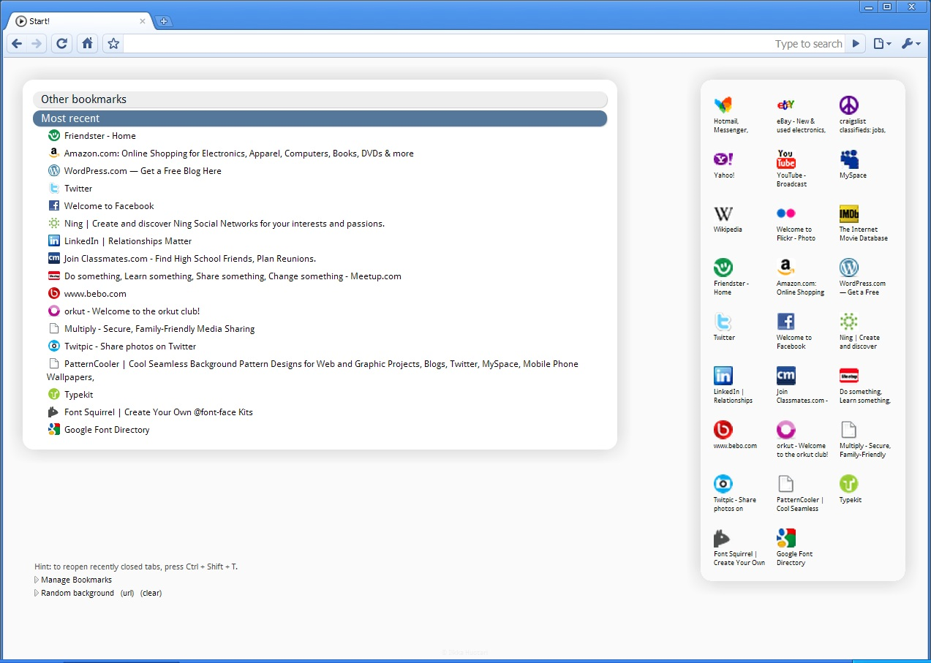
Task: Open Friendster icon in the thumbnail grid
Action: tap(723, 267)
